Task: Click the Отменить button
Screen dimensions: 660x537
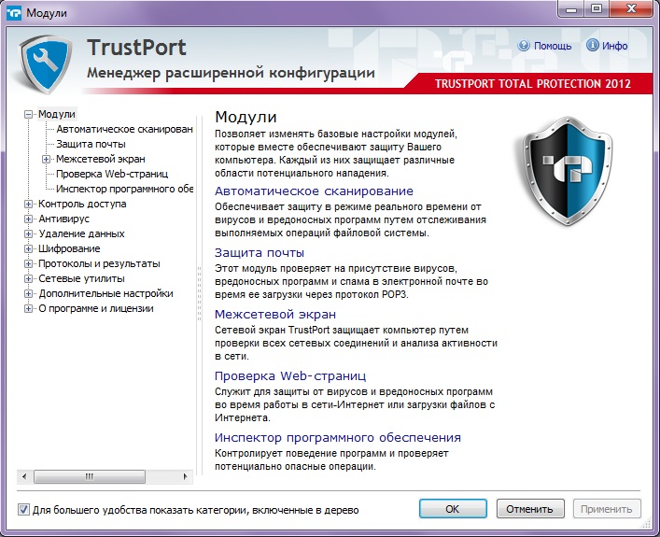Action: click(530, 509)
